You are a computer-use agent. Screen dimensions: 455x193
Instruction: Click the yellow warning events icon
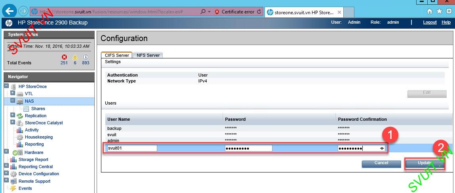tap(75, 57)
